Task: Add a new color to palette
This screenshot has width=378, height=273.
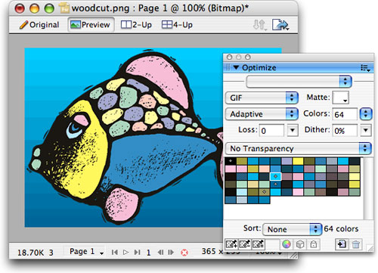Action: [x=342, y=244]
